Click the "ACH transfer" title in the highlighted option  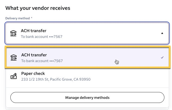click(34, 55)
